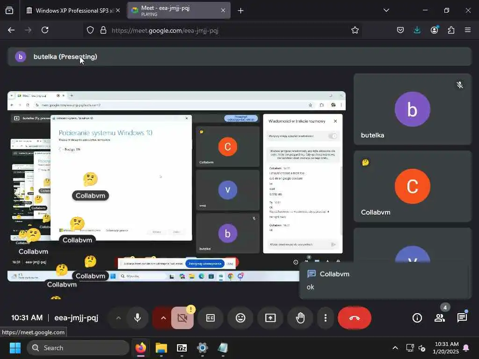
Task: Open the chat with everyone icon
Action: pos(462,318)
